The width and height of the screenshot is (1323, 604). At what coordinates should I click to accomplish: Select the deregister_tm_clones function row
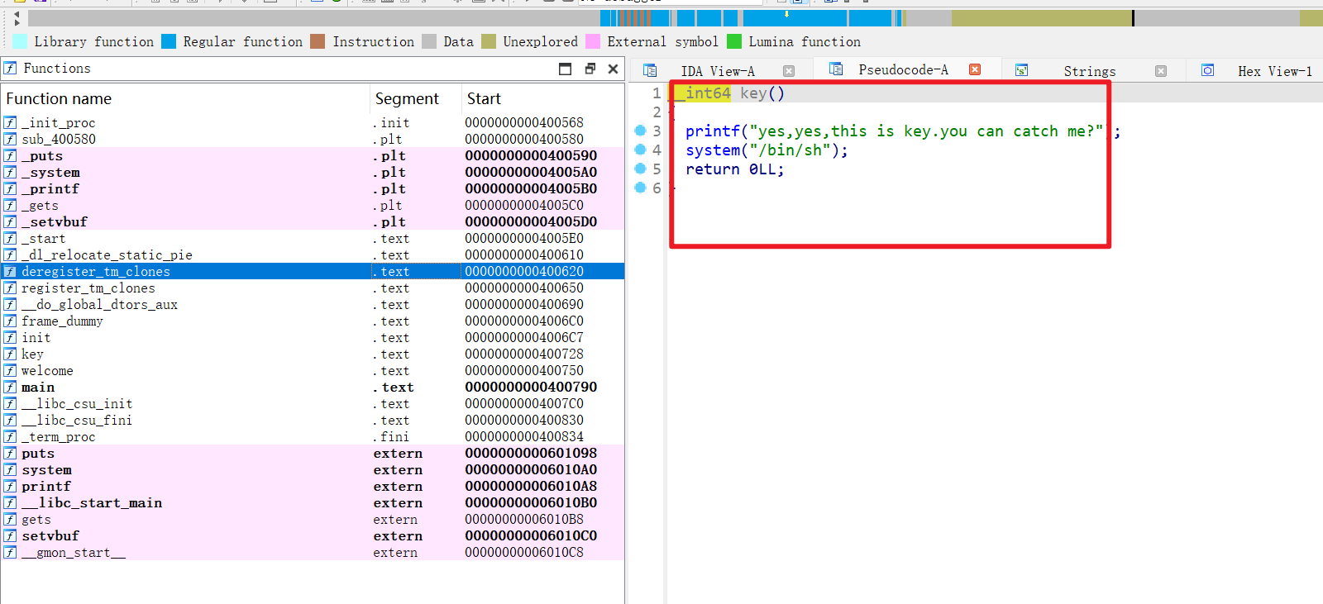[313, 271]
